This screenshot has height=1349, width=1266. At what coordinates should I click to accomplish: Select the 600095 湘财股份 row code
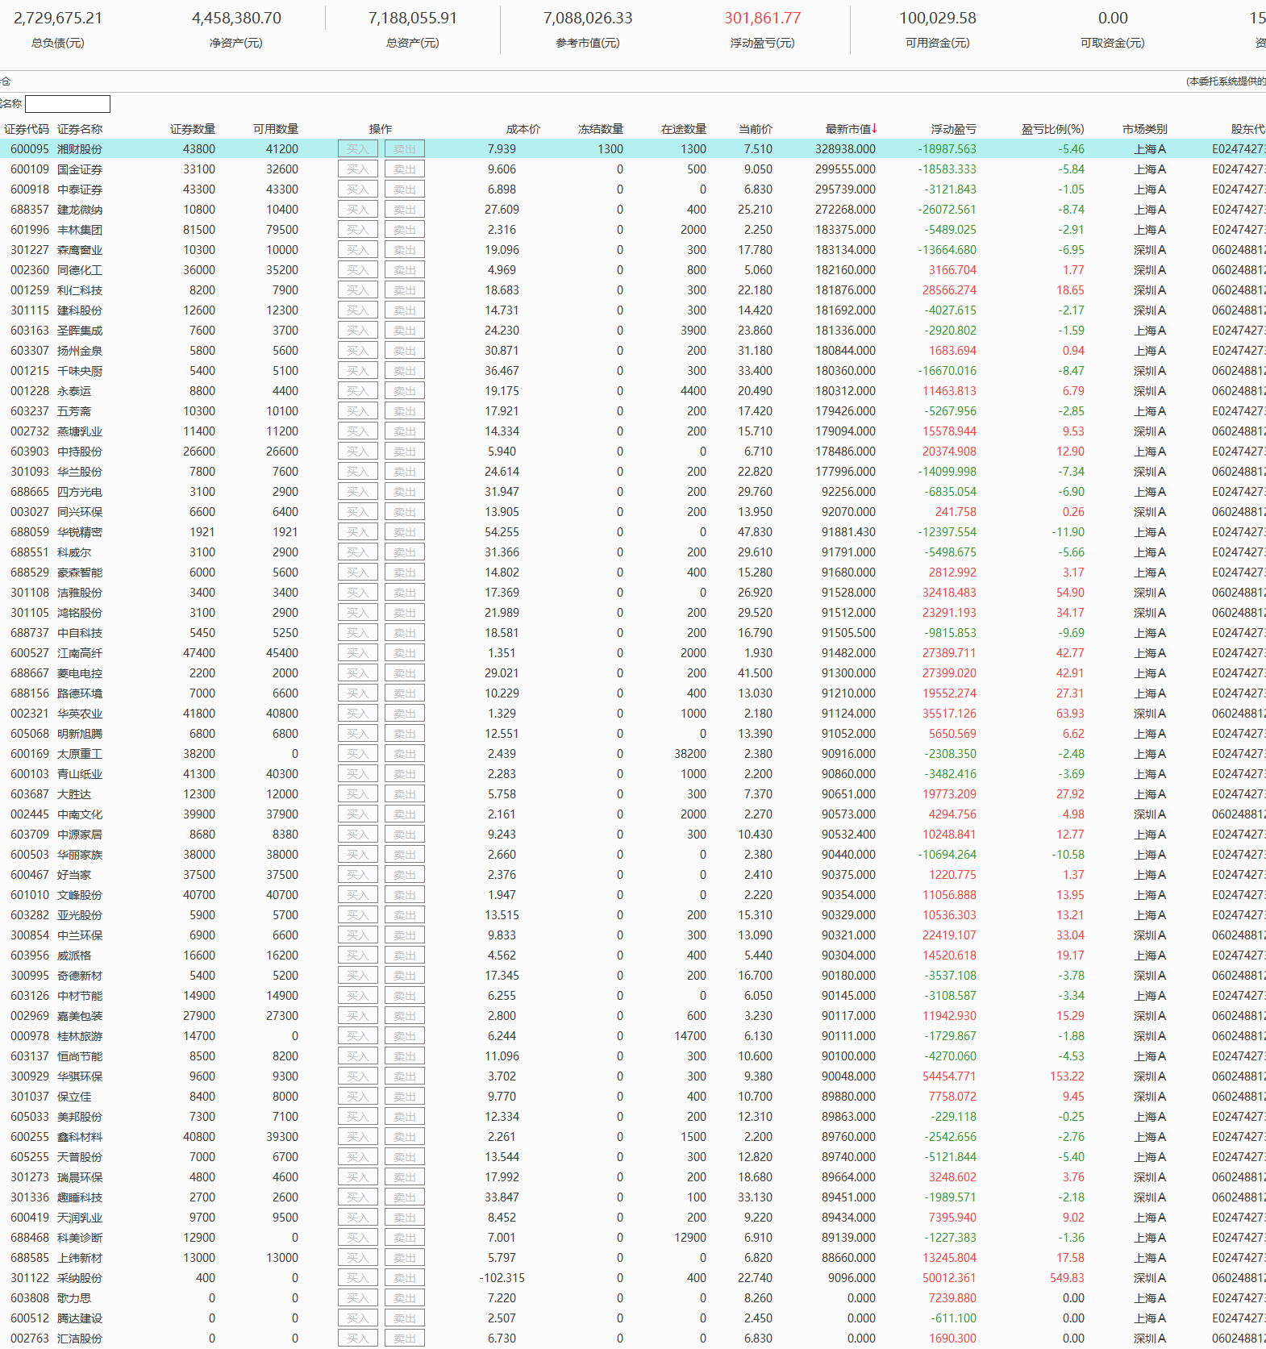pyautogui.click(x=30, y=149)
